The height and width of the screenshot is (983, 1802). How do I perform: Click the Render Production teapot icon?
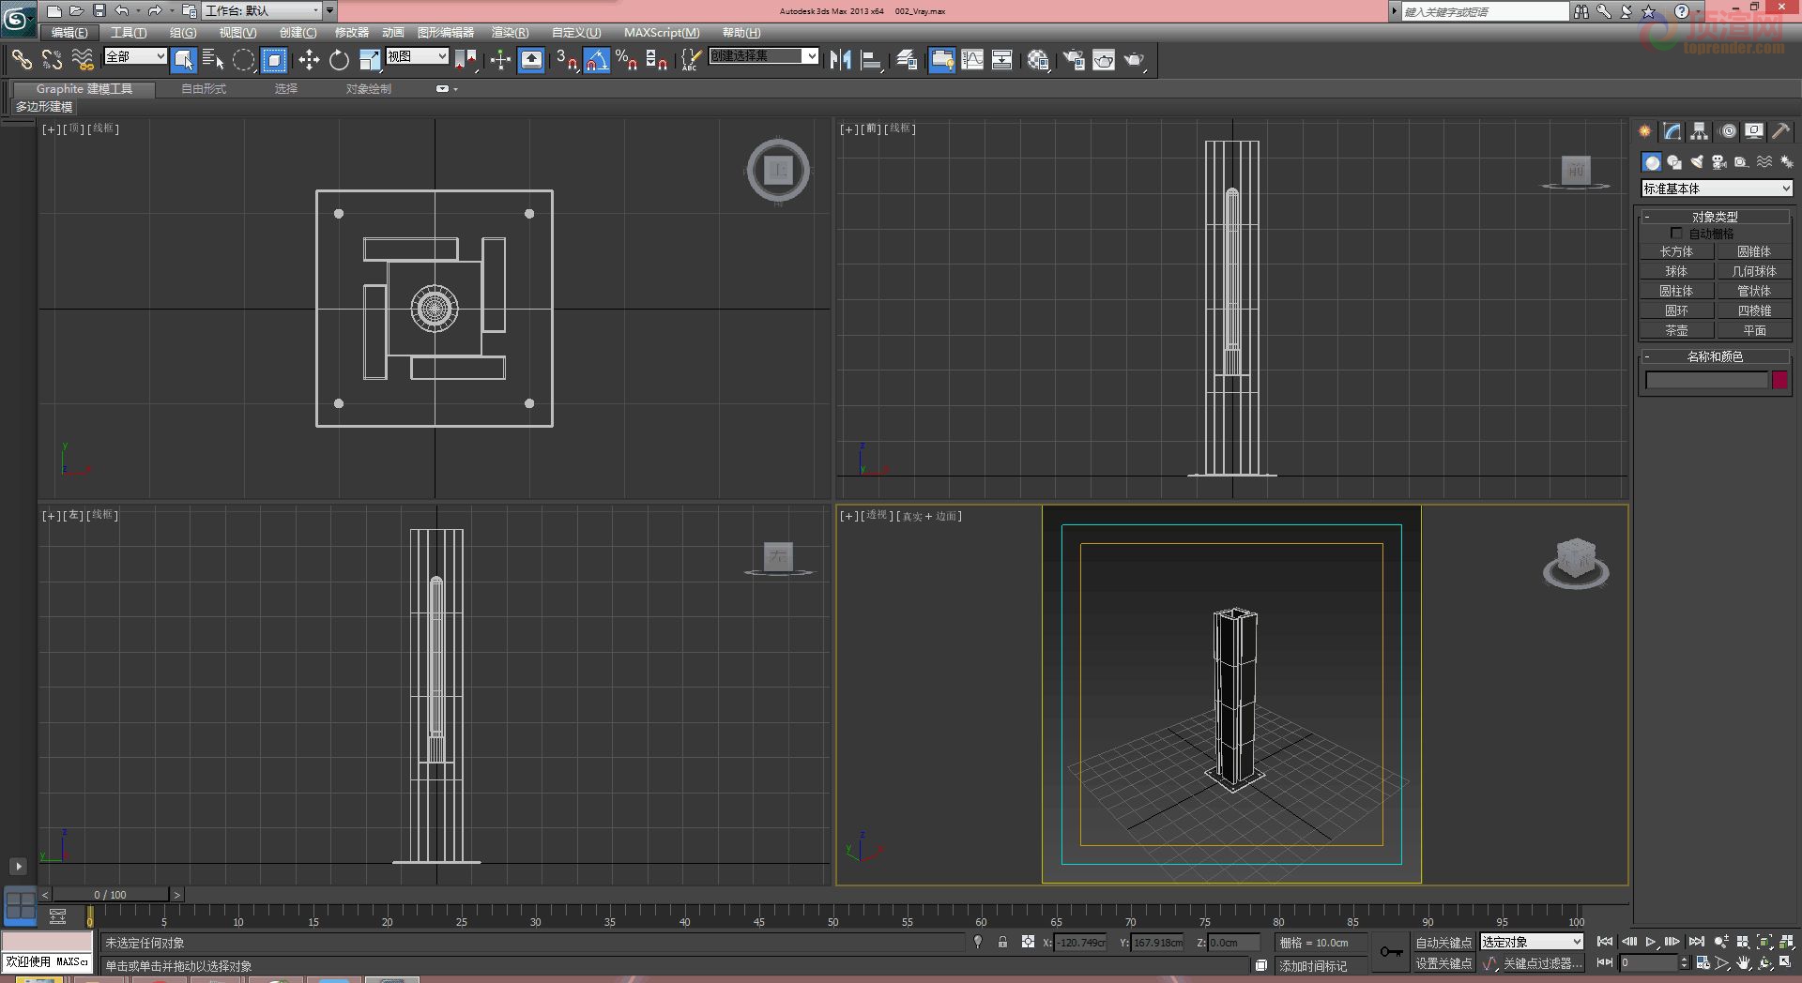coord(1135,60)
